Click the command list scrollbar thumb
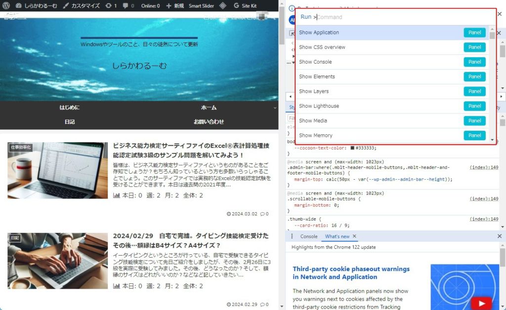Viewport: 506px width, 310px height. point(492,36)
